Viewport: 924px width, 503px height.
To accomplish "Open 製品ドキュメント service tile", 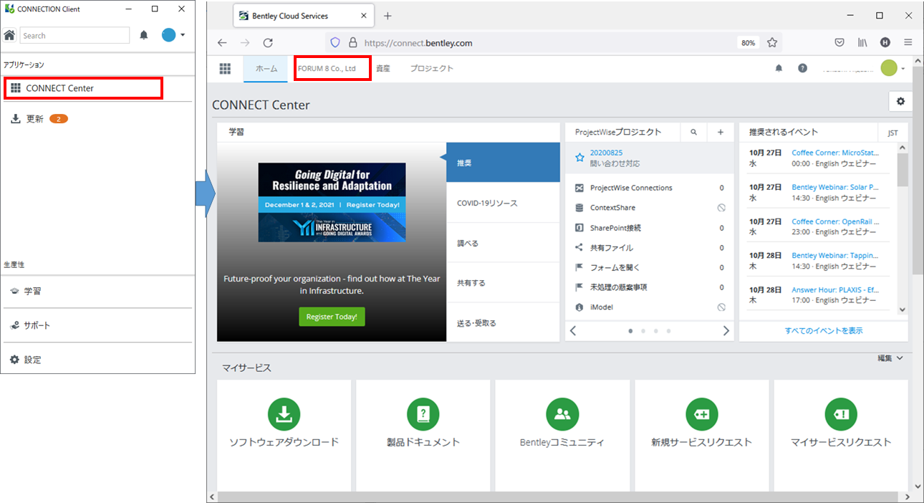I will pos(423,436).
